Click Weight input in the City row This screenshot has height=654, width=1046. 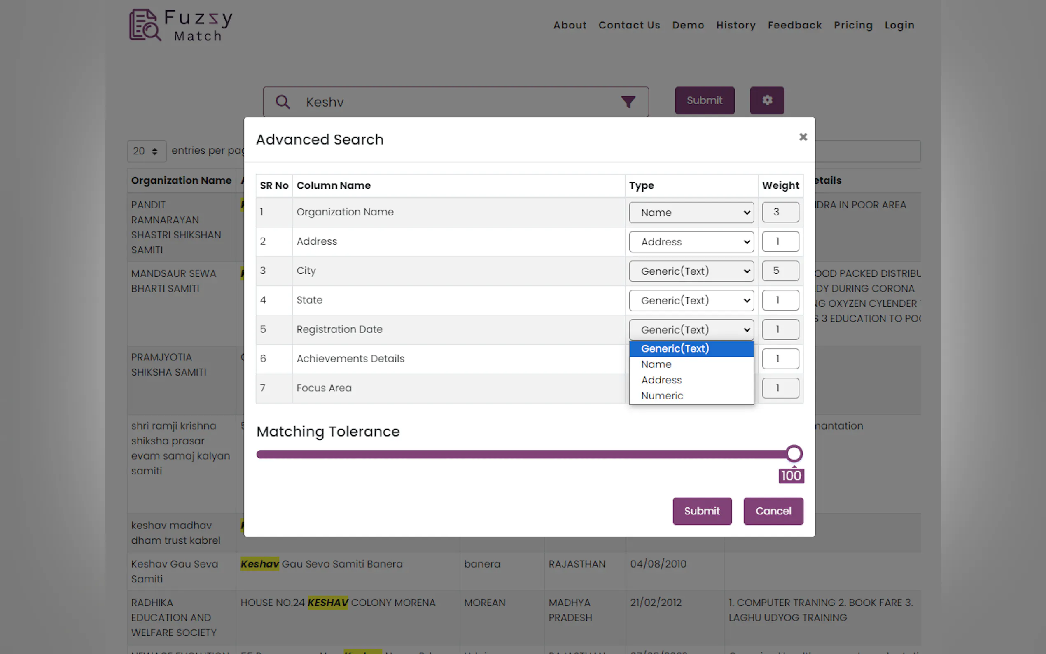(x=780, y=271)
